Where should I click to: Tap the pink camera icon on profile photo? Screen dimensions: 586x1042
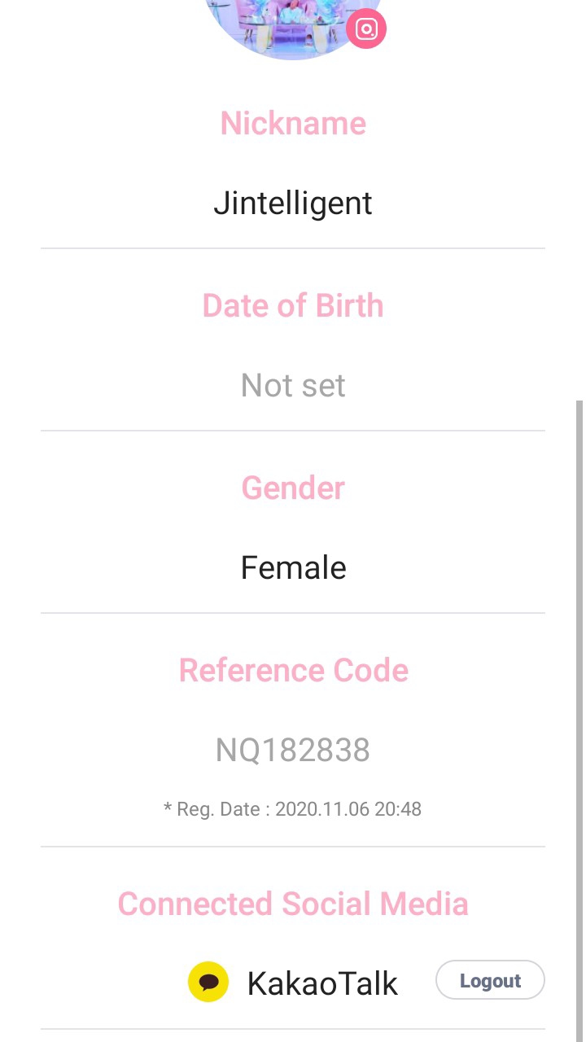point(366,29)
